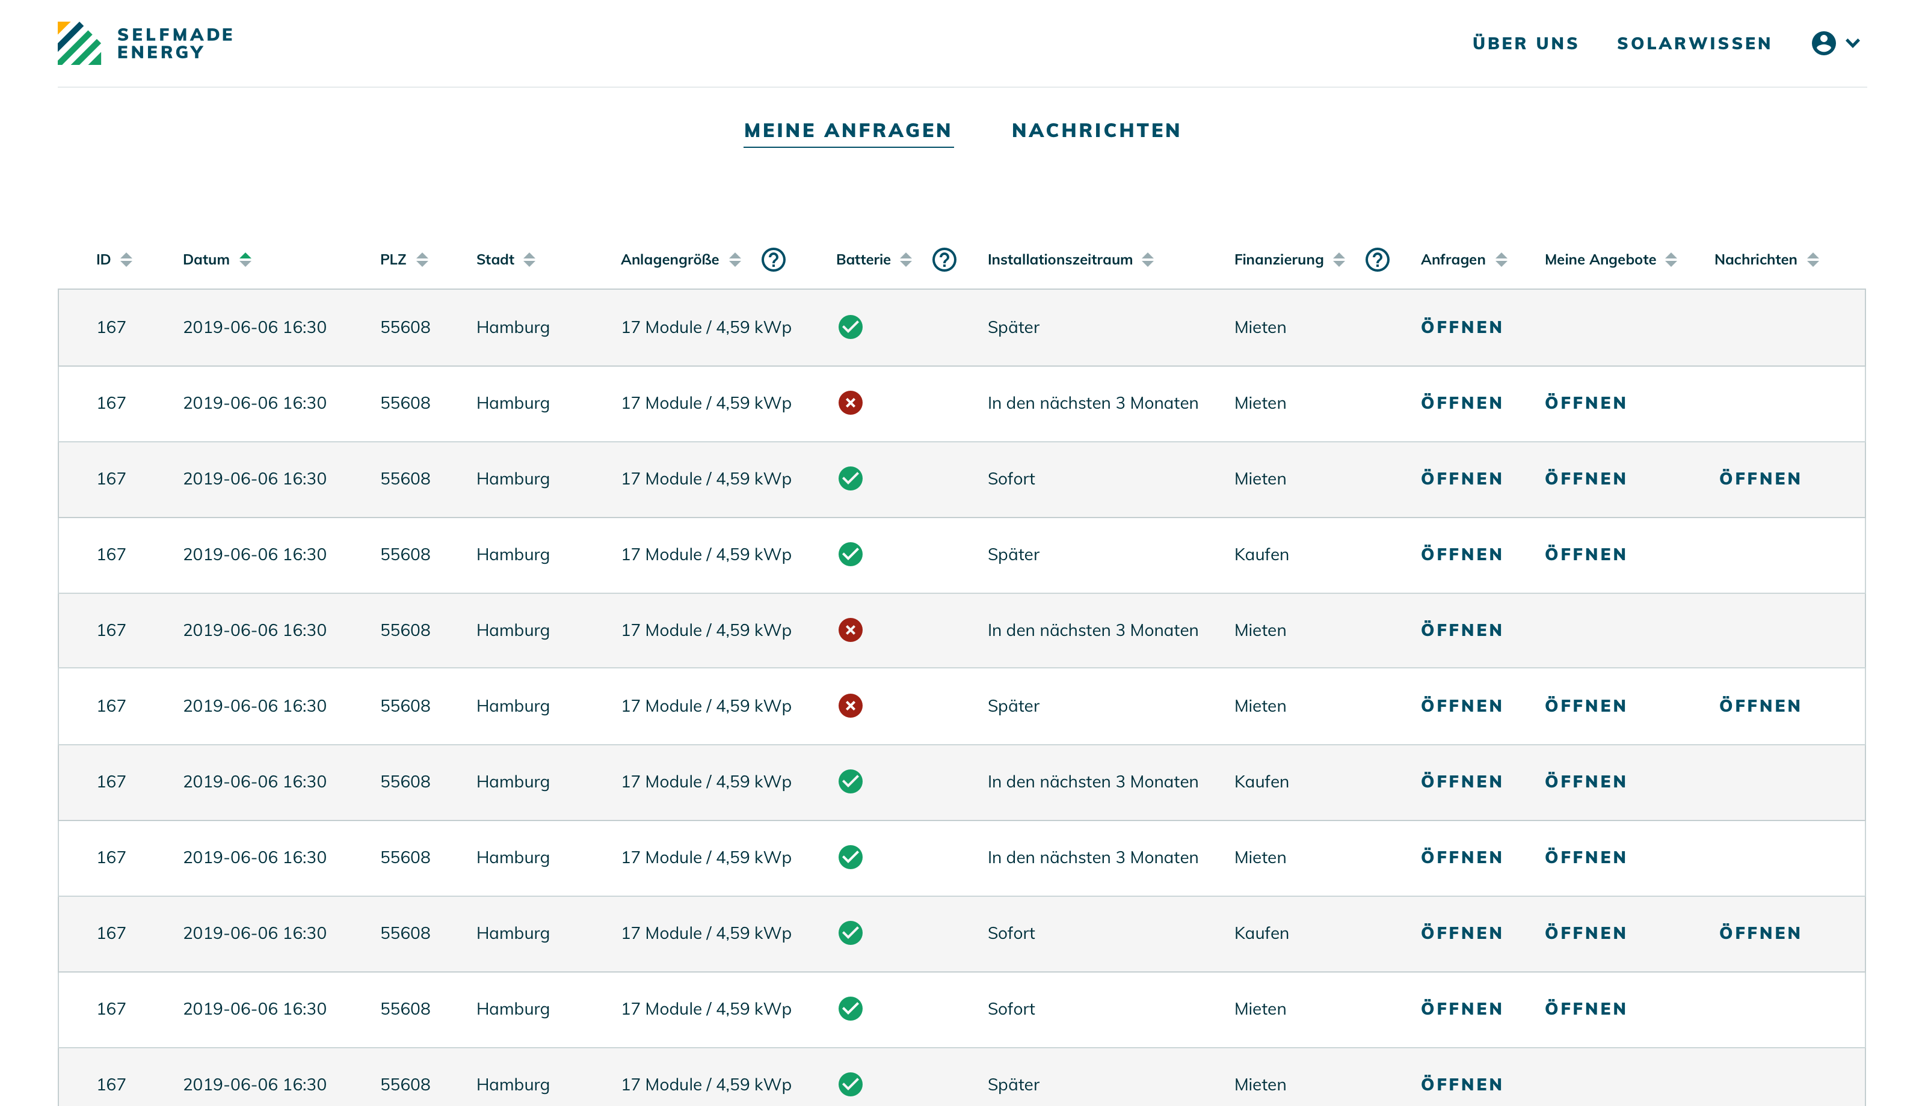Select the Meine Anfragen tab
The width and height of the screenshot is (1925, 1106).
(848, 130)
